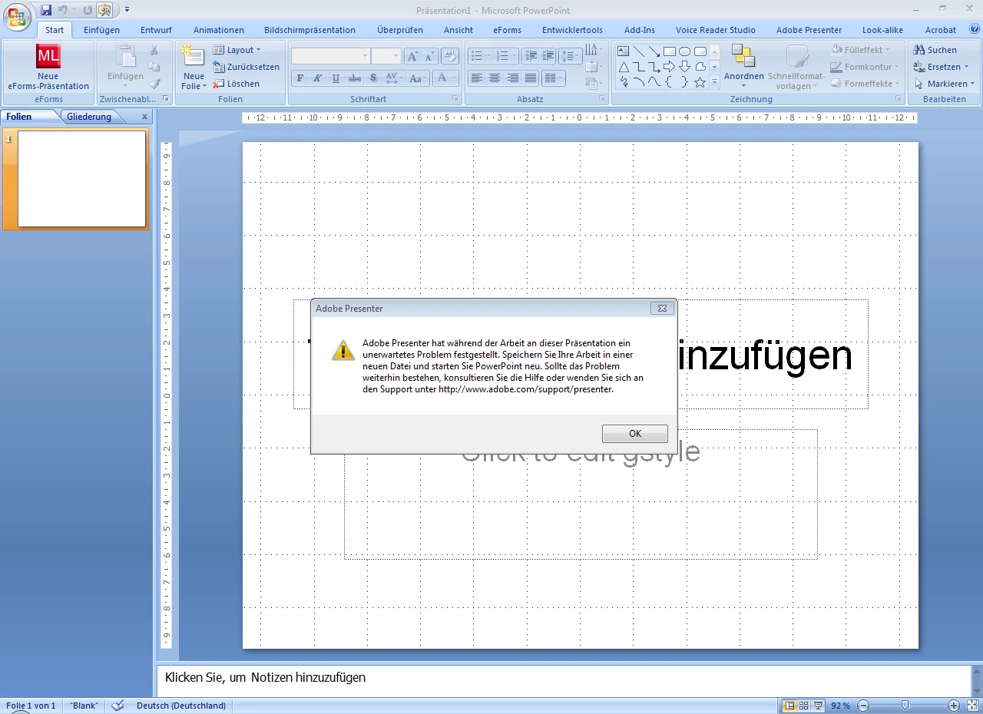Screen dimensions: 983x714
Task: Click the decrease indent icon
Action: click(x=531, y=56)
